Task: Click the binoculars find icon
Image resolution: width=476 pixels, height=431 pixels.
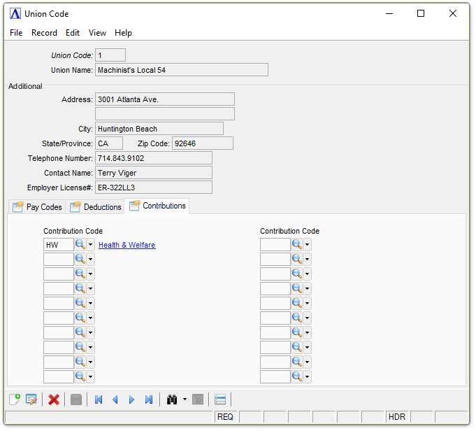Action: [x=172, y=400]
